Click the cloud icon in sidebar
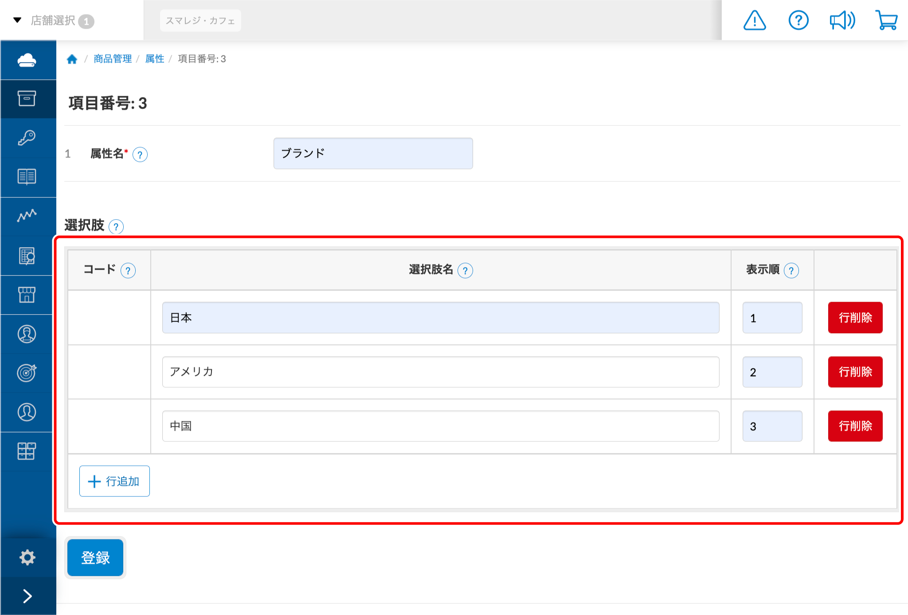 (x=27, y=60)
